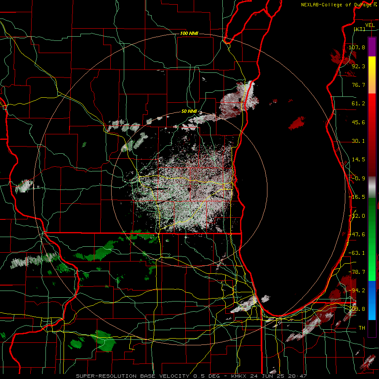Click the 45.6 velocity scale label
This screenshot has width=379, height=379.
click(x=358, y=122)
